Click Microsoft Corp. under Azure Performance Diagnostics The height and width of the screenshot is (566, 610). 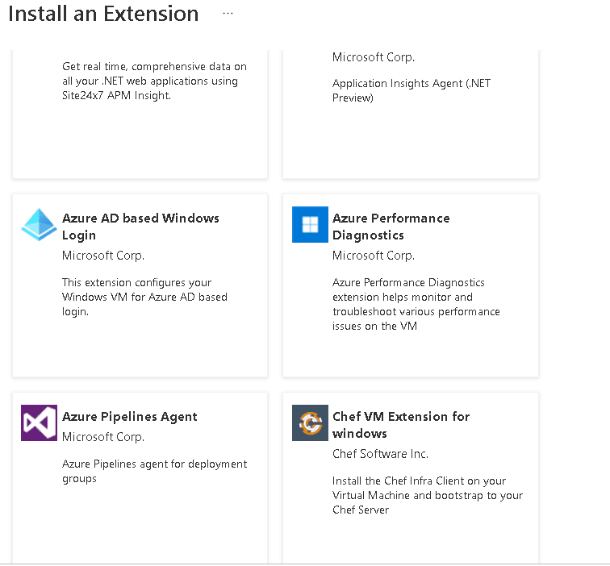(x=374, y=256)
